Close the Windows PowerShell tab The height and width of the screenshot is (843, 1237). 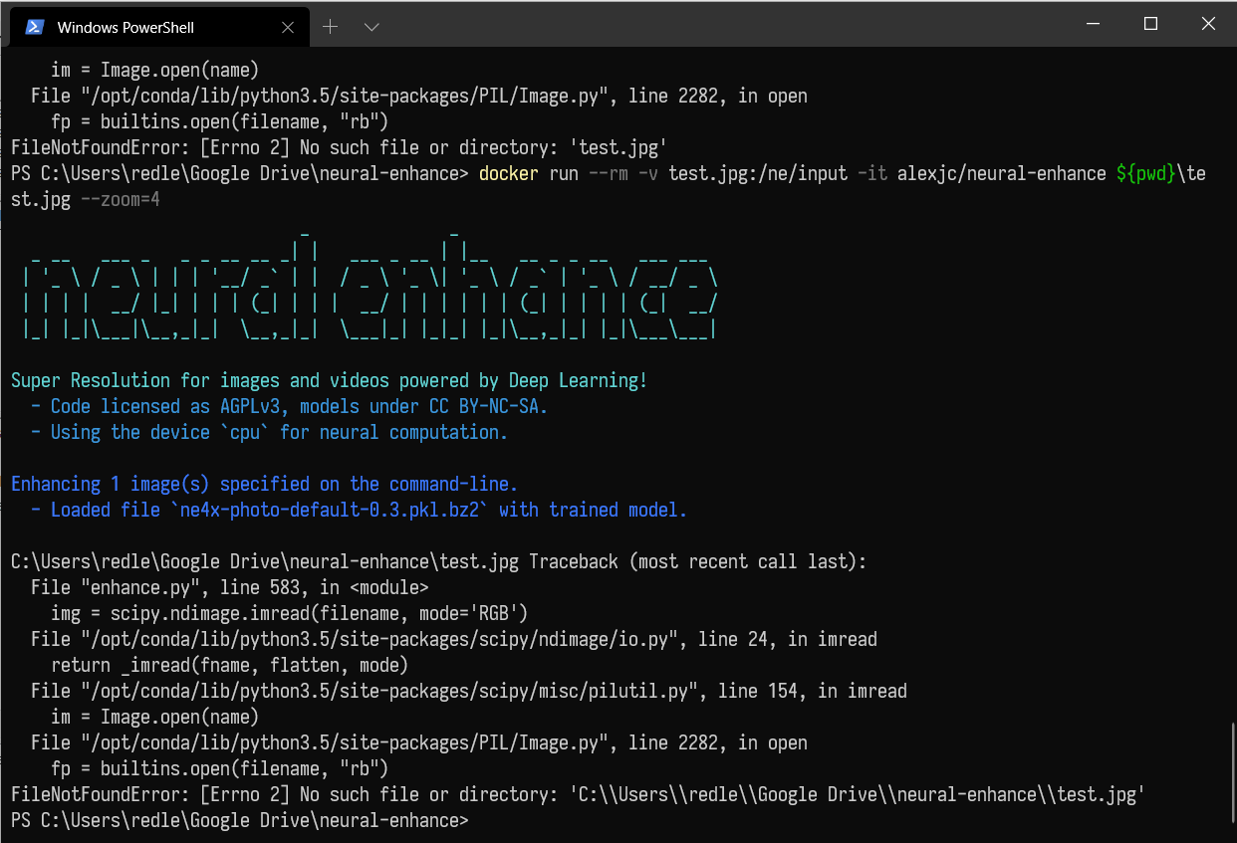point(290,27)
